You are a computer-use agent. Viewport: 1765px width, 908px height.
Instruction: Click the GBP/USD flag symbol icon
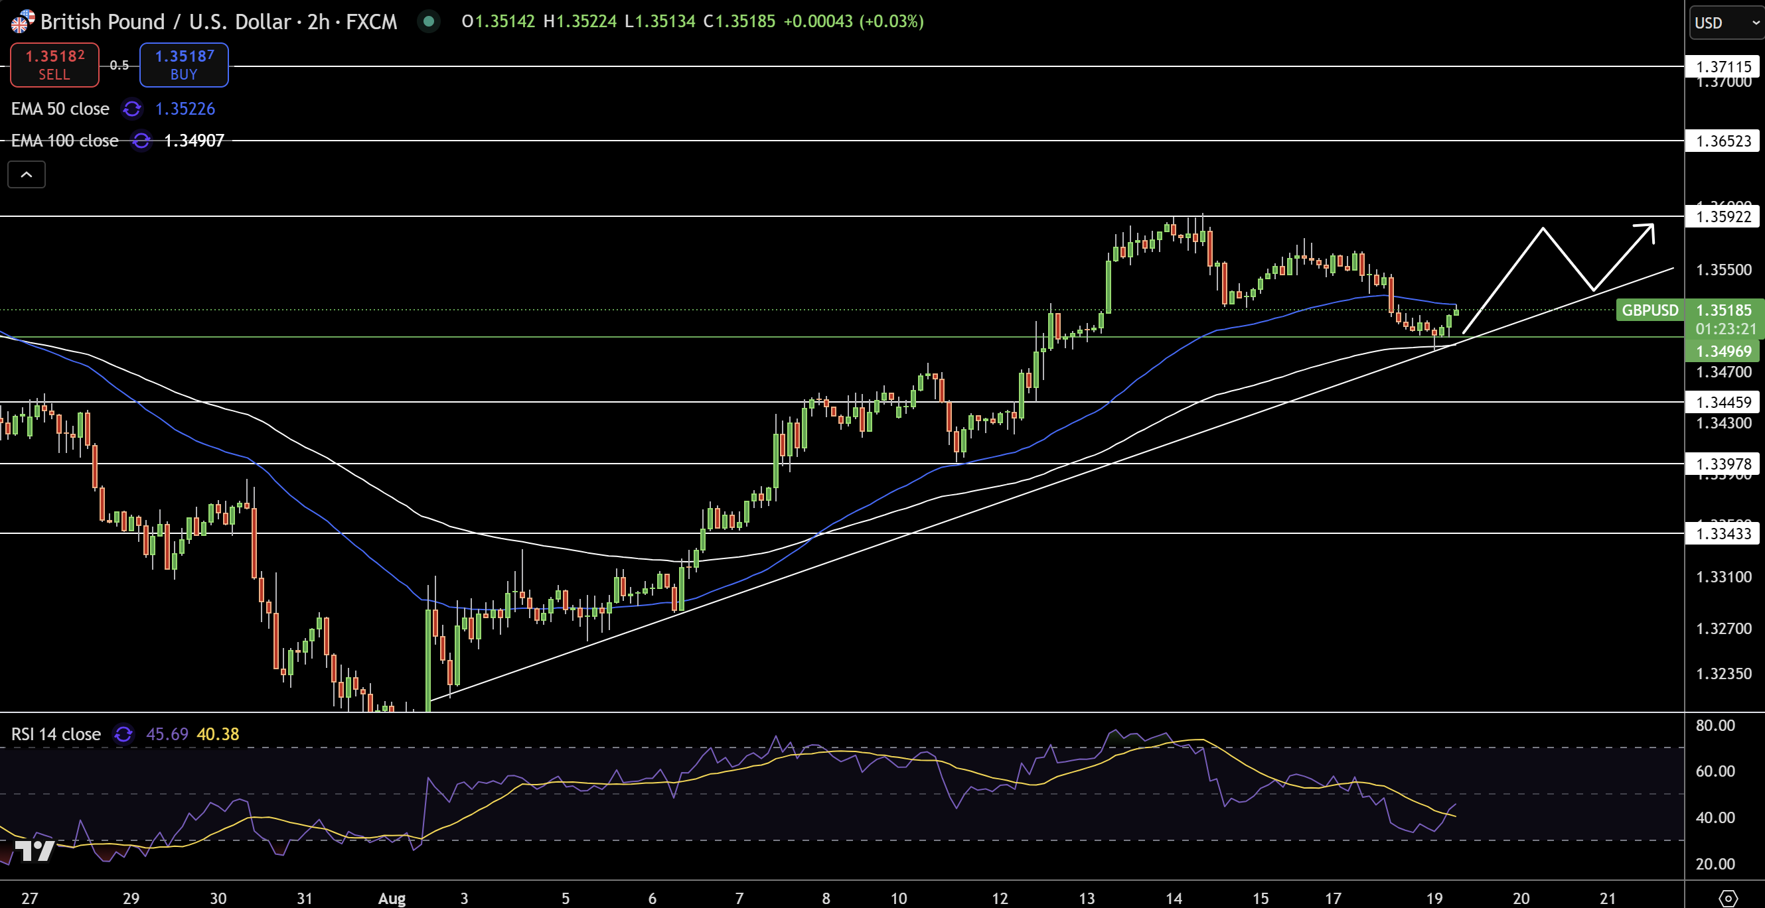click(x=22, y=21)
